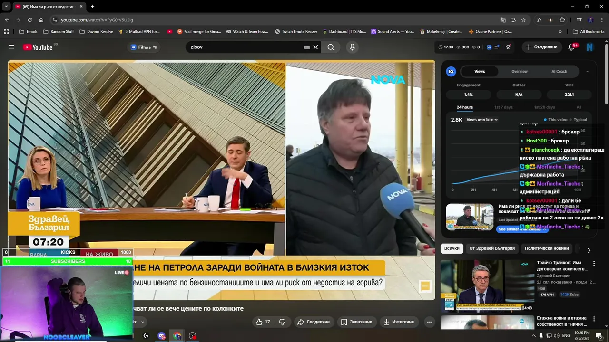Screen dimensions: 609x342
Task: Dislike the video with thumbs down
Action: (282, 322)
